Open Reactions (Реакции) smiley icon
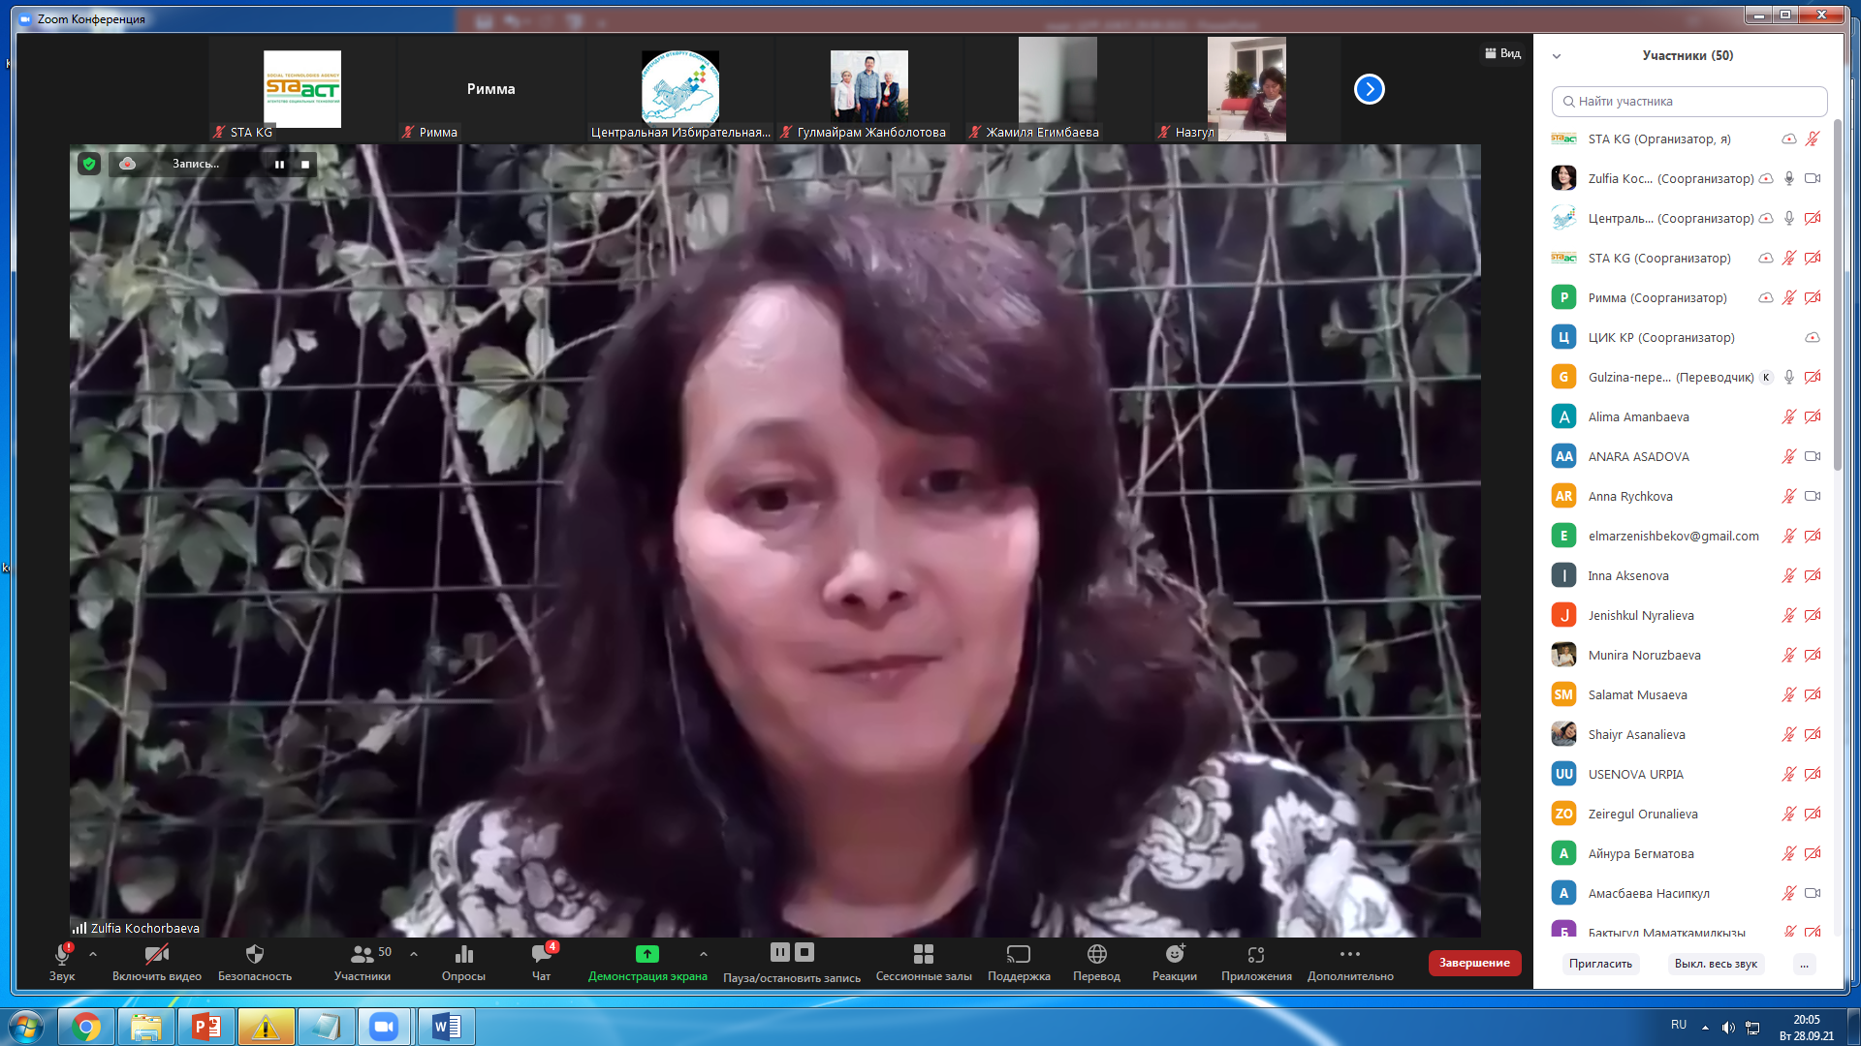The height and width of the screenshot is (1046, 1861). coord(1174,955)
